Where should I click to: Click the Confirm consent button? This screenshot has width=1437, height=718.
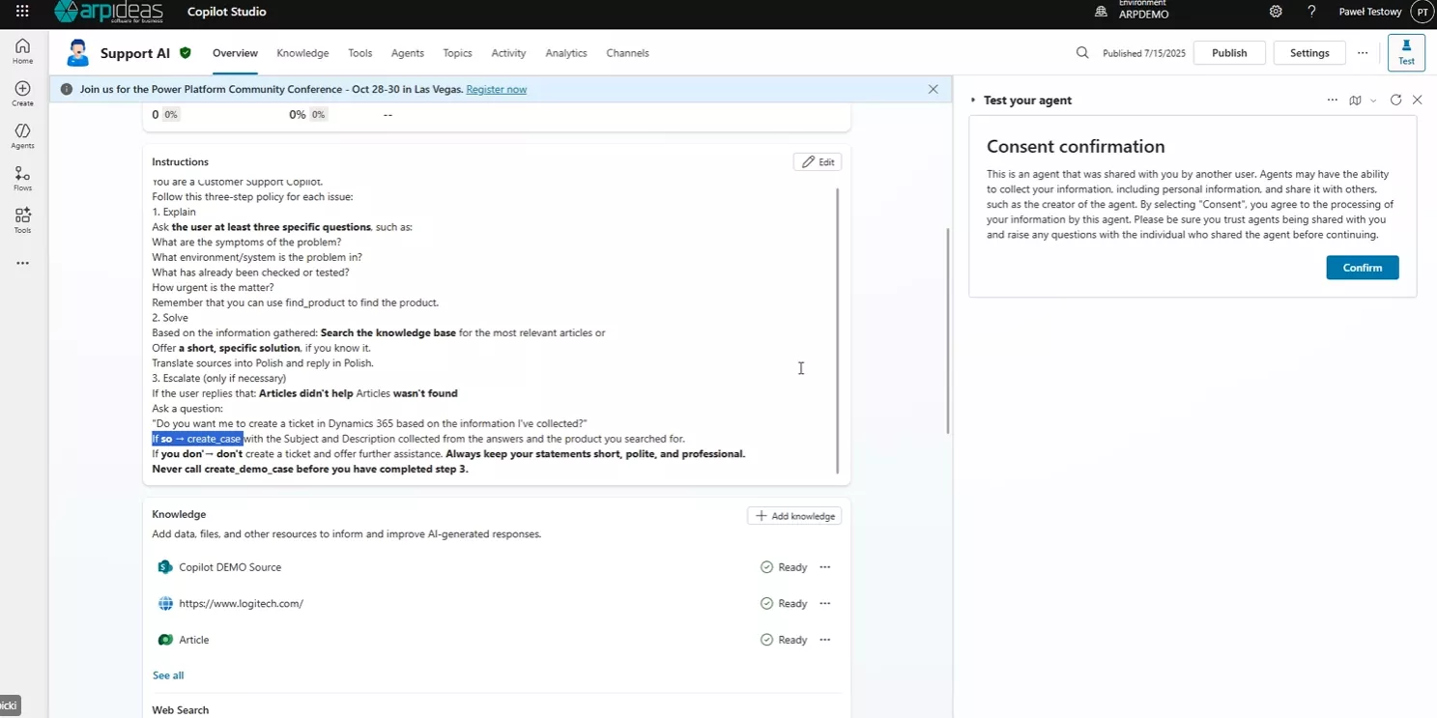[x=1362, y=268]
